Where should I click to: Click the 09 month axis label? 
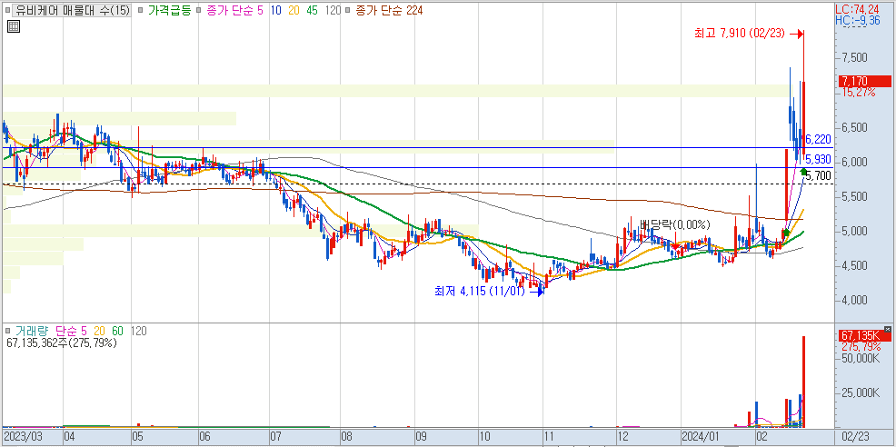(421, 437)
